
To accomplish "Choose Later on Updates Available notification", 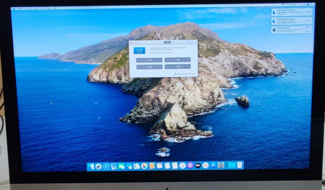I will point(308,32).
